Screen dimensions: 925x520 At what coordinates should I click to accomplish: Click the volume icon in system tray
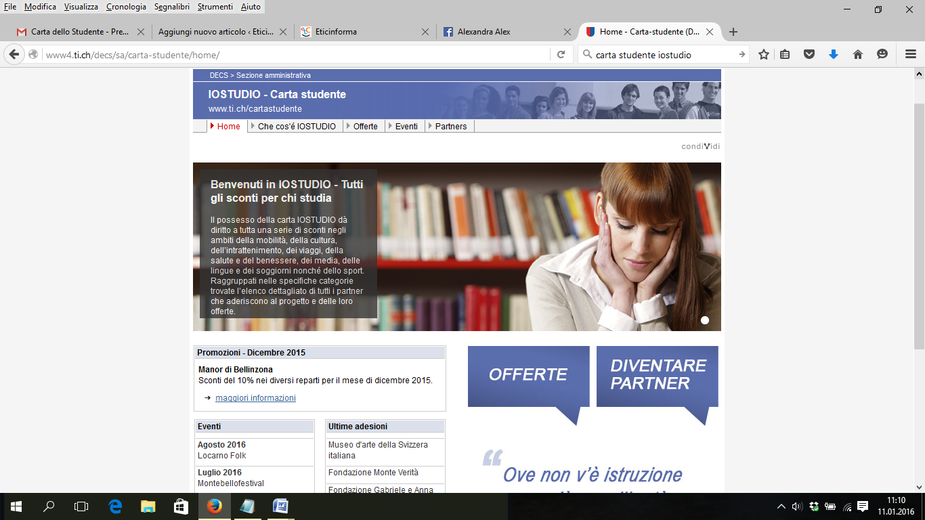point(797,506)
